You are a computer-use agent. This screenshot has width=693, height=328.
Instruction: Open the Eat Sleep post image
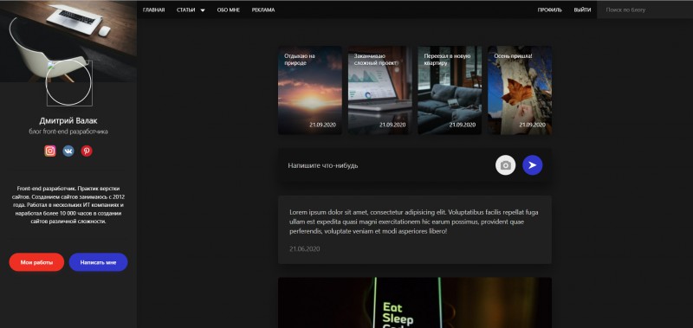click(x=415, y=303)
